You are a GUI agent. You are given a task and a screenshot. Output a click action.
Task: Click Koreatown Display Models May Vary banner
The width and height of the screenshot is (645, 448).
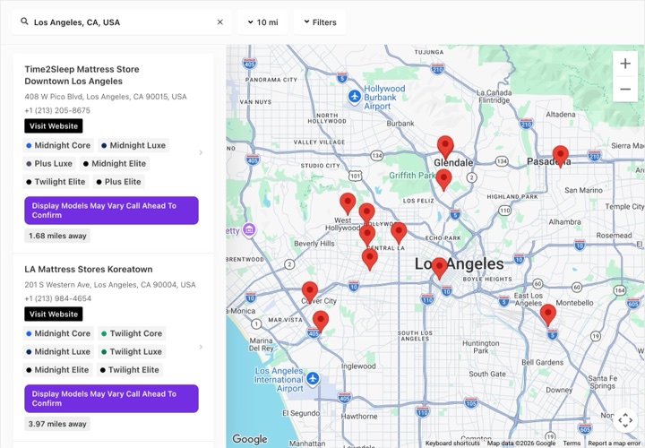[111, 398]
